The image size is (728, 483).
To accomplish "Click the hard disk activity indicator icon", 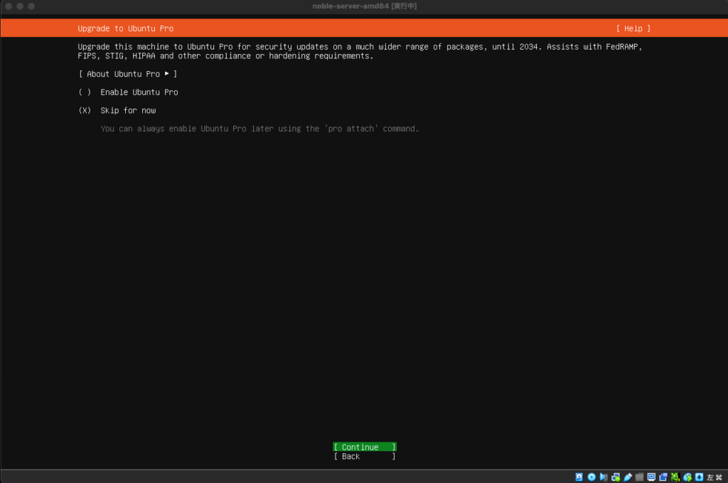I will pos(579,477).
